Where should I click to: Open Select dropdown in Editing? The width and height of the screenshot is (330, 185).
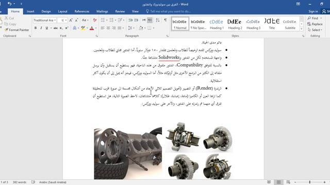pos(315,30)
